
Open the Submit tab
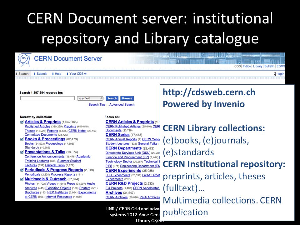pos(40,74)
